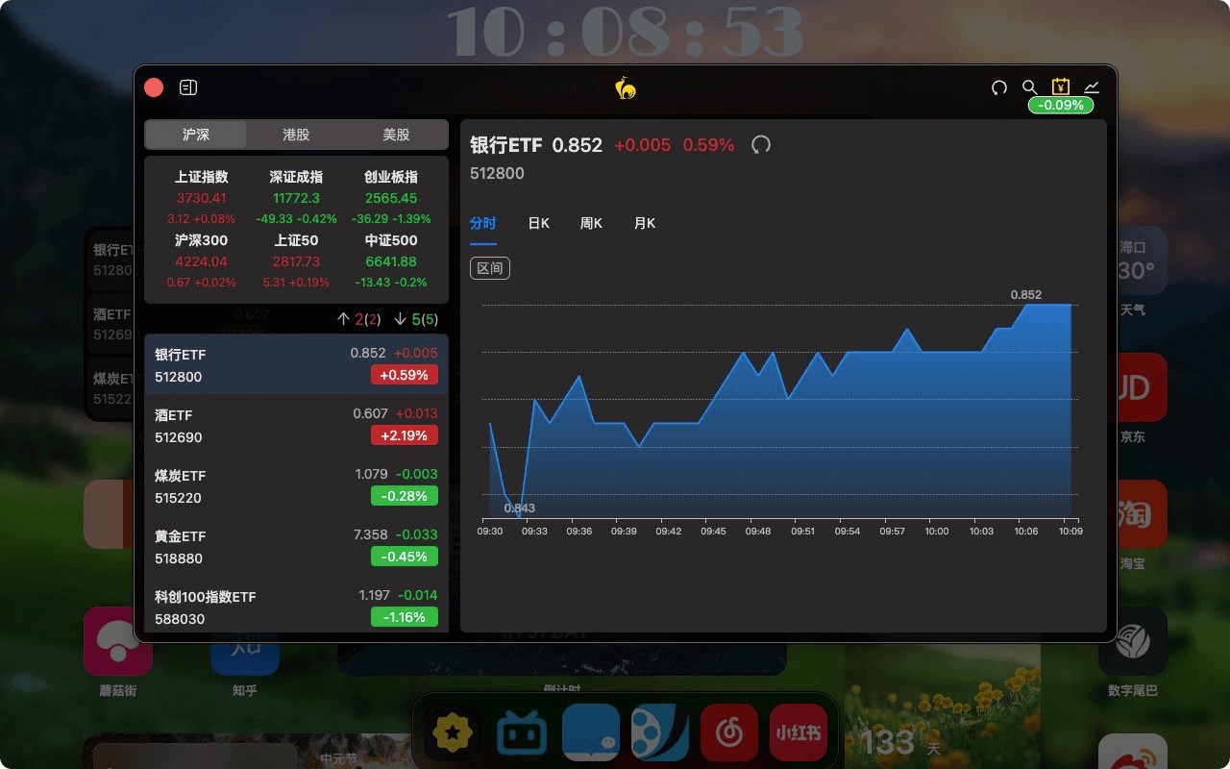Open the 上证指数 index cell
Screen dimensions: 1230x769
[202, 198]
